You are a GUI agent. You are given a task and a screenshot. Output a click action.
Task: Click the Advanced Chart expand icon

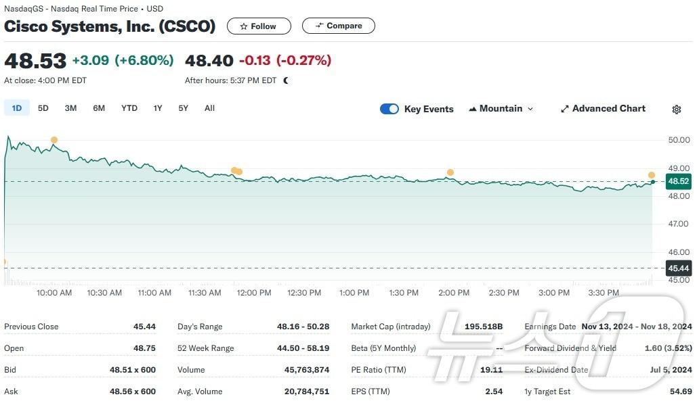pos(564,109)
